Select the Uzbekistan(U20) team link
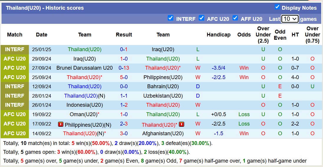Viewport: 323px width, 167px height. click(163, 96)
